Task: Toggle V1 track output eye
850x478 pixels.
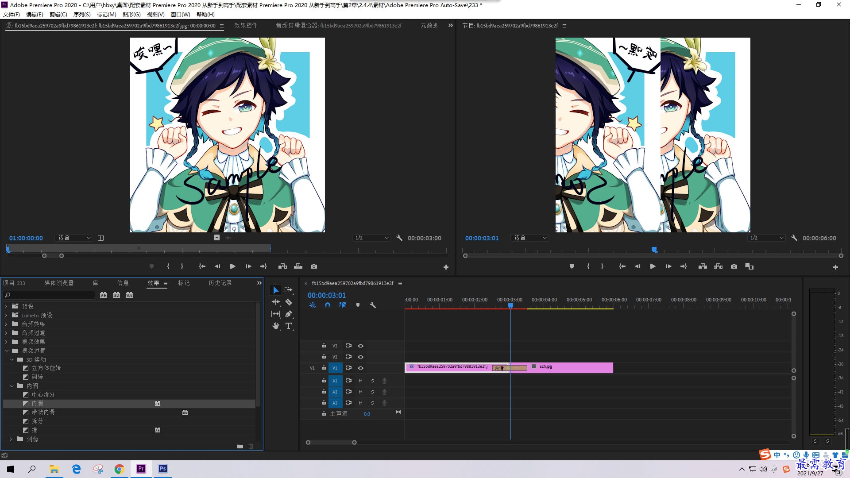Action: (361, 368)
